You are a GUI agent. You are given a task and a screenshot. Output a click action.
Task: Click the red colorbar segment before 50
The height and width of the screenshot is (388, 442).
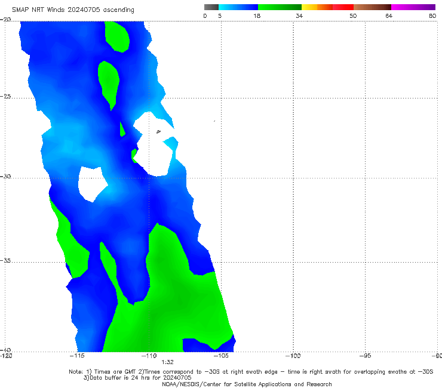[343, 7]
